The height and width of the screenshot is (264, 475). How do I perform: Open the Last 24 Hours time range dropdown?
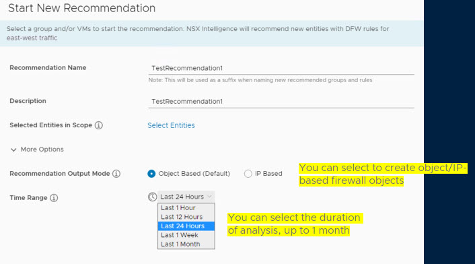click(x=186, y=197)
